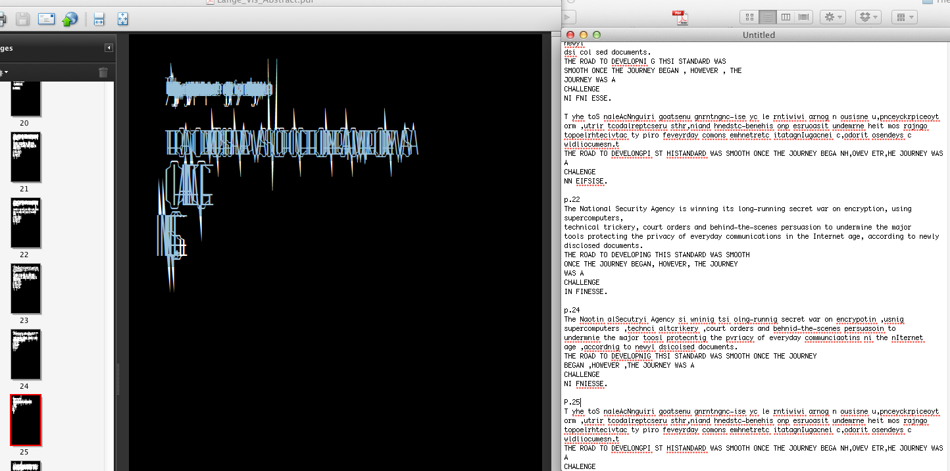Click the Untitled window title
Screen dimensions: 950x471
(x=759, y=35)
